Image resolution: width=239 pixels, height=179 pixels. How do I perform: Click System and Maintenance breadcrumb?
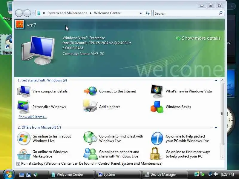(68, 13)
